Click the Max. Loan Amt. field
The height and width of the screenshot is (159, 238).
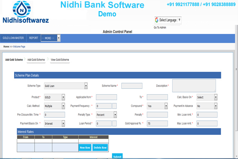coord(207,124)
